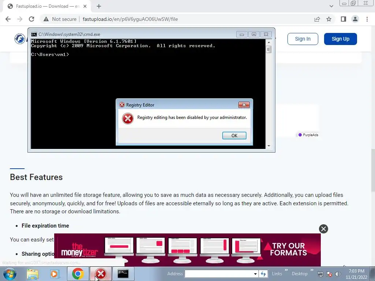
Task: Click the Not secure warning icon
Action: click(x=46, y=19)
